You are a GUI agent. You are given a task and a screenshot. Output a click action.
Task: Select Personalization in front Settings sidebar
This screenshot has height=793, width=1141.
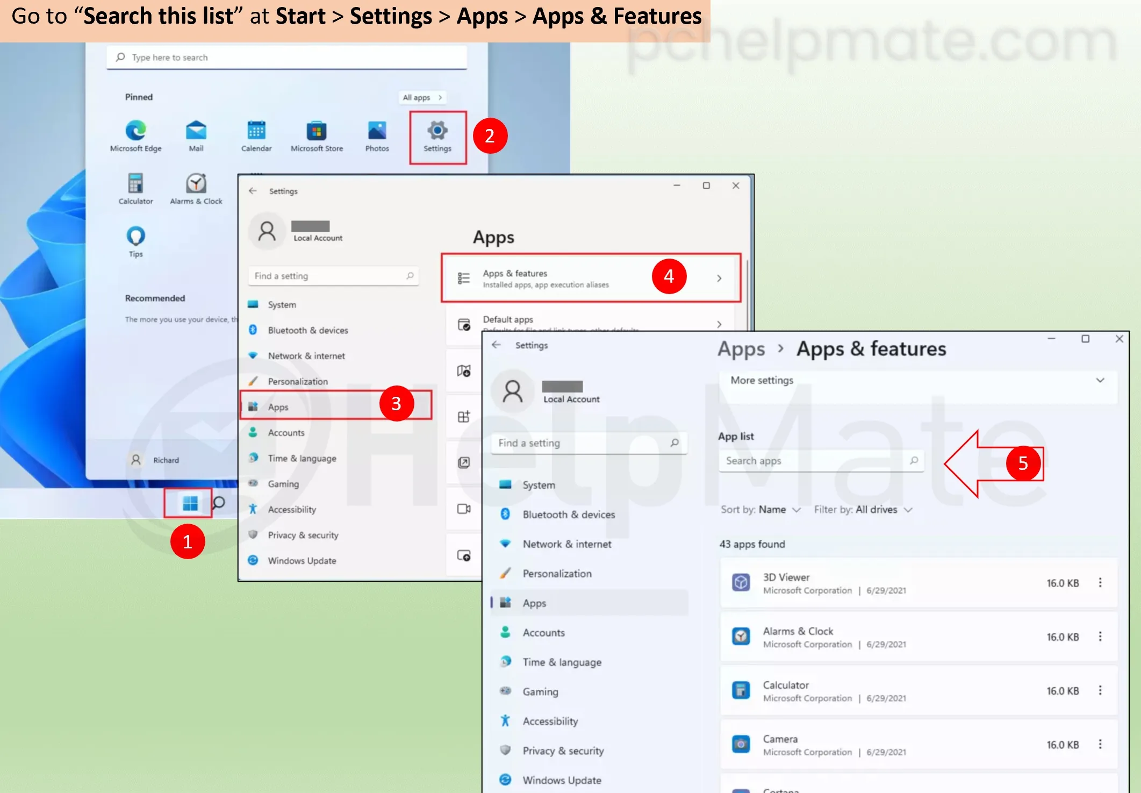coord(590,574)
